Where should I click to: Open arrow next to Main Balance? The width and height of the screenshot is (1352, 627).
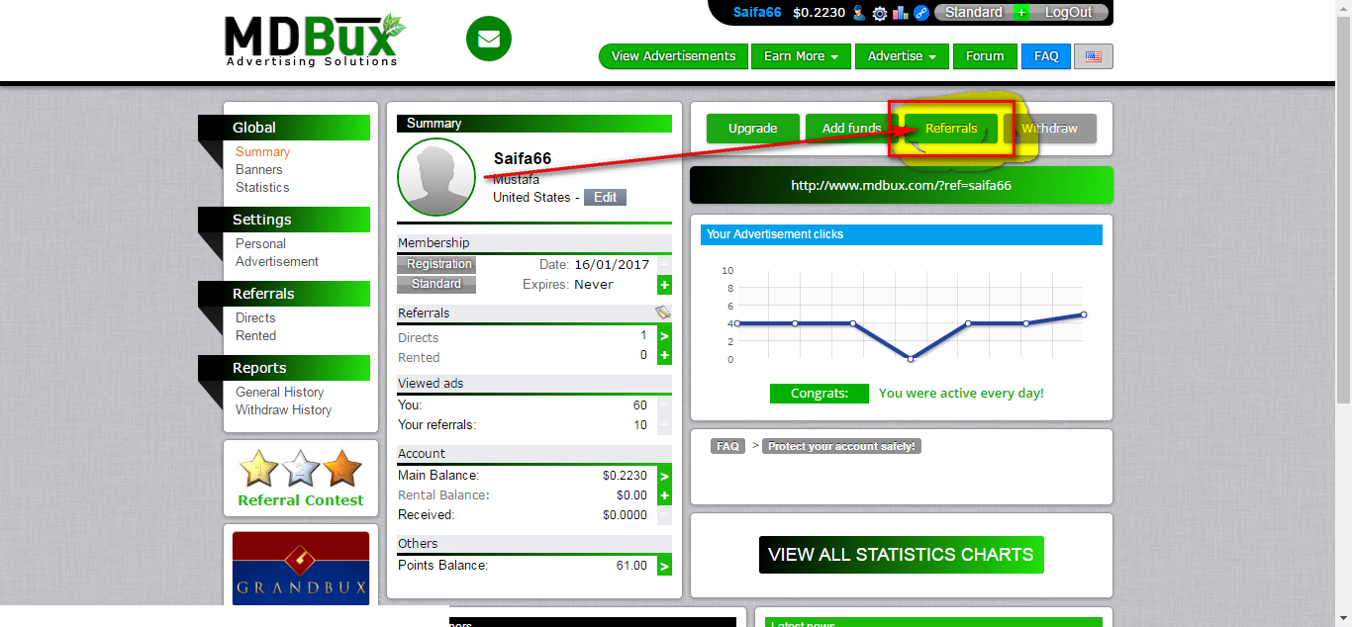click(664, 476)
